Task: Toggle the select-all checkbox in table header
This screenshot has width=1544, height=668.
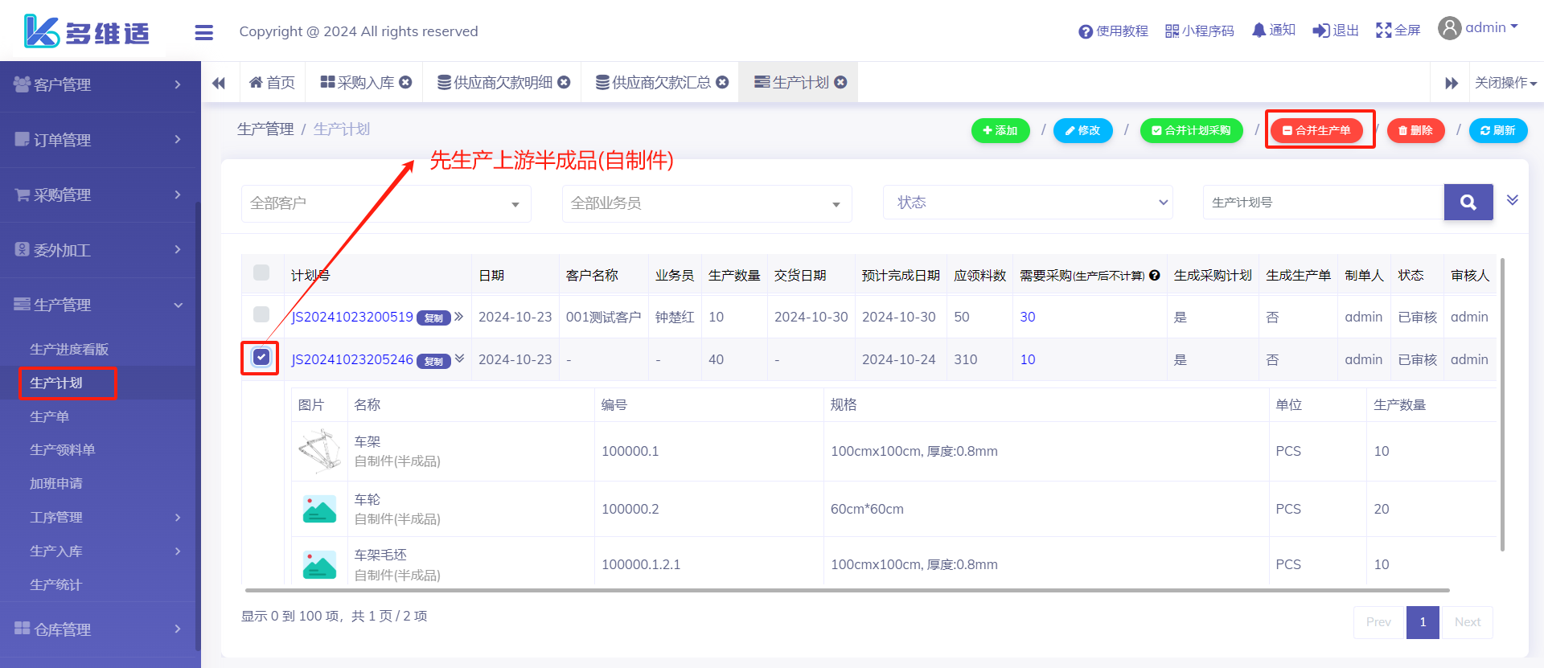Action: (x=261, y=273)
